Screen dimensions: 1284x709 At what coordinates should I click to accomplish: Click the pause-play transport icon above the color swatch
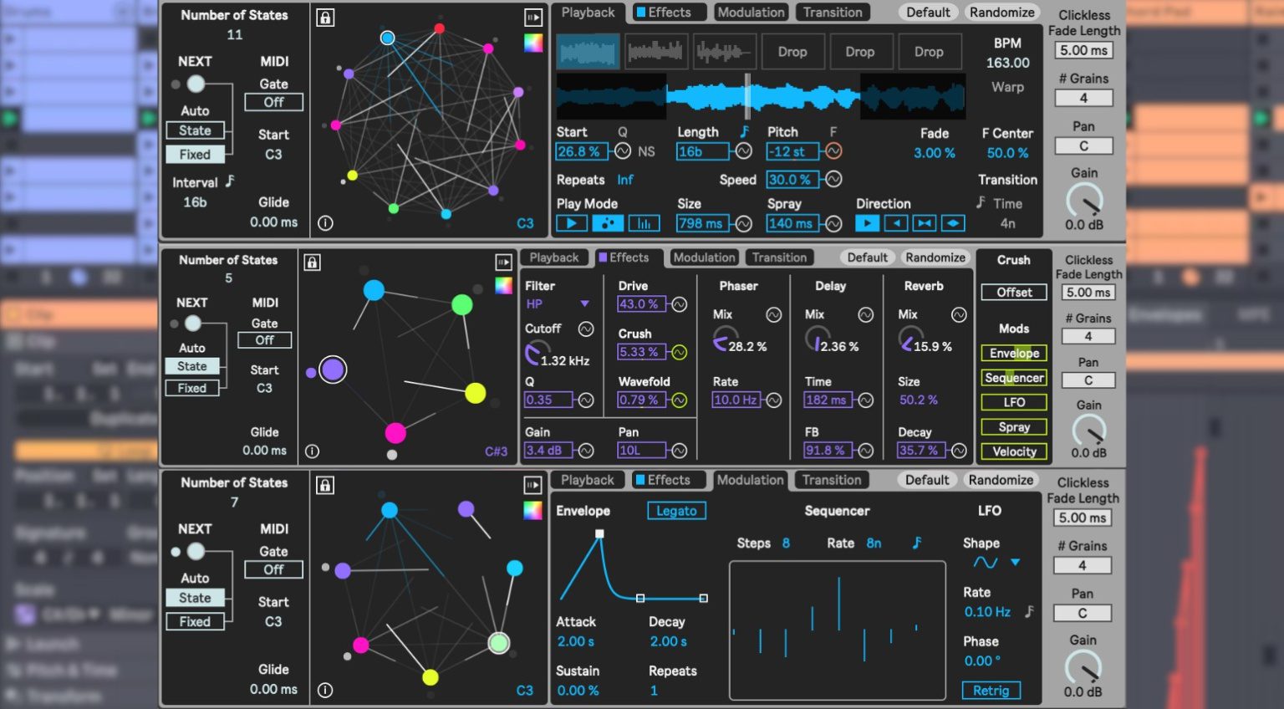click(x=532, y=17)
